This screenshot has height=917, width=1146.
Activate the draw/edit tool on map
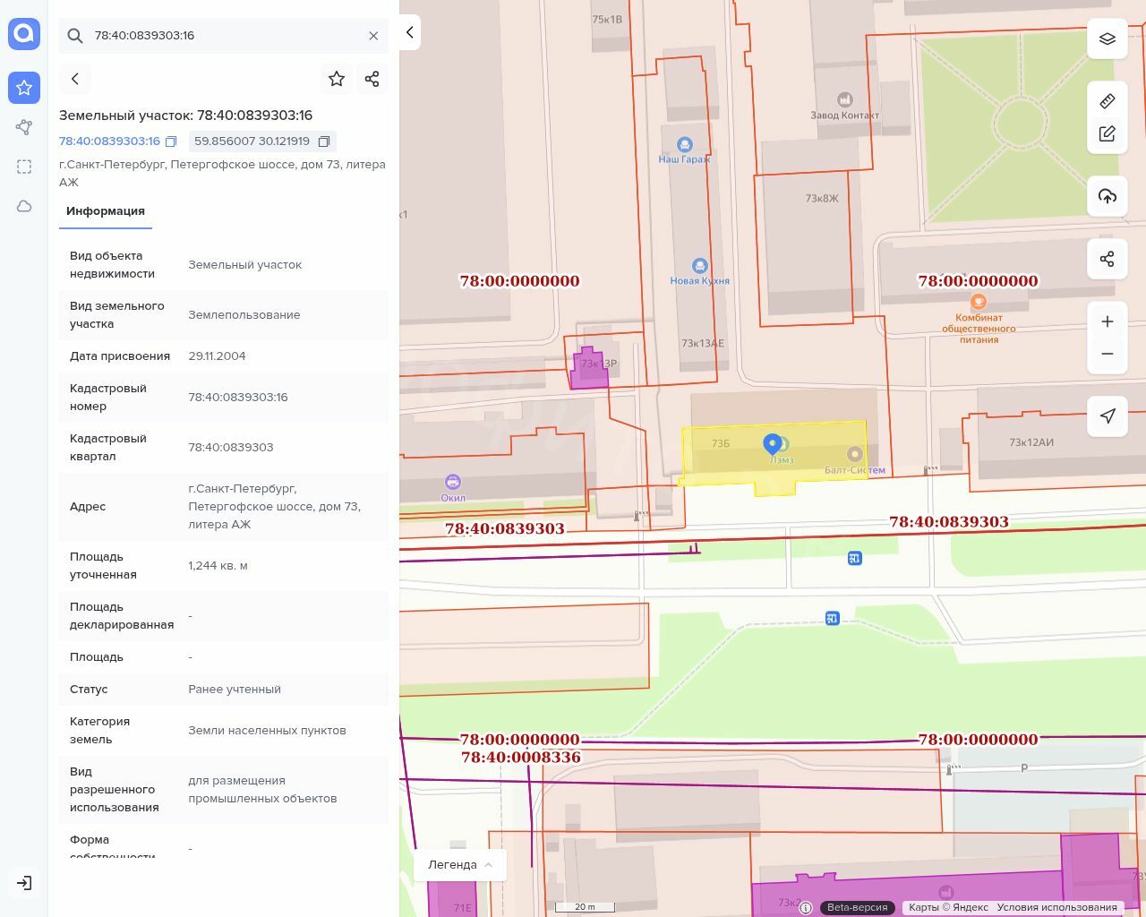1107,134
